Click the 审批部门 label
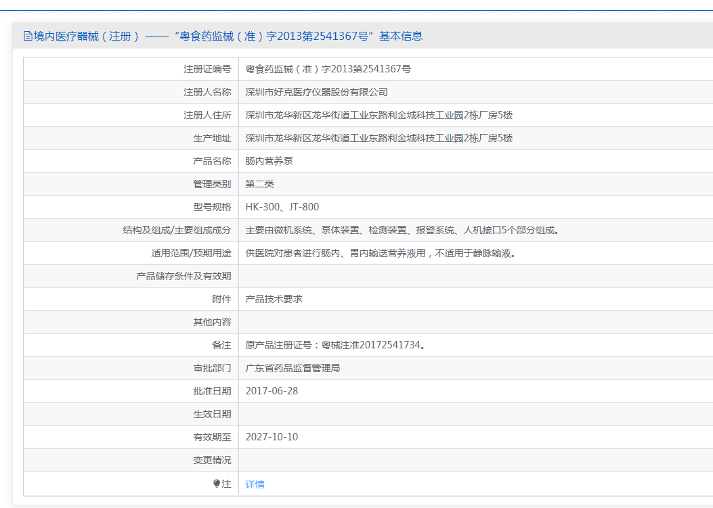 (212, 368)
